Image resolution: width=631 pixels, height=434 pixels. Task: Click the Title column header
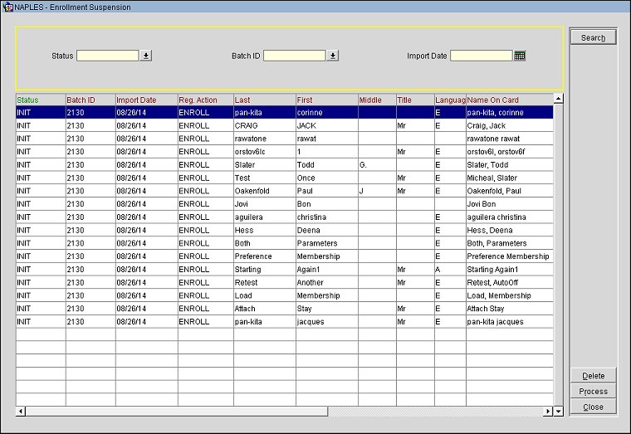point(415,100)
